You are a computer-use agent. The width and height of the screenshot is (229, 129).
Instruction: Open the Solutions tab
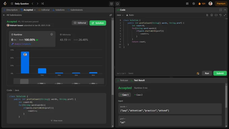[x=58, y=10]
